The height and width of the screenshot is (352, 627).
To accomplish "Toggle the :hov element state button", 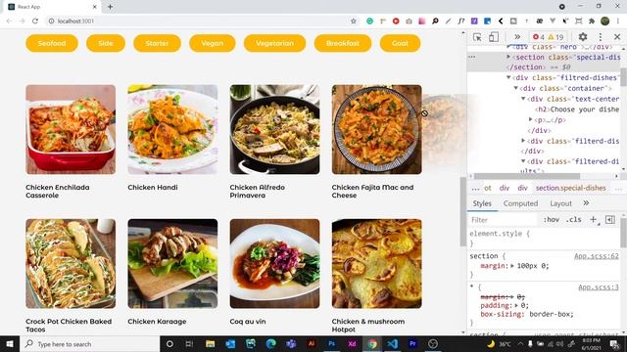I will [x=551, y=219].
